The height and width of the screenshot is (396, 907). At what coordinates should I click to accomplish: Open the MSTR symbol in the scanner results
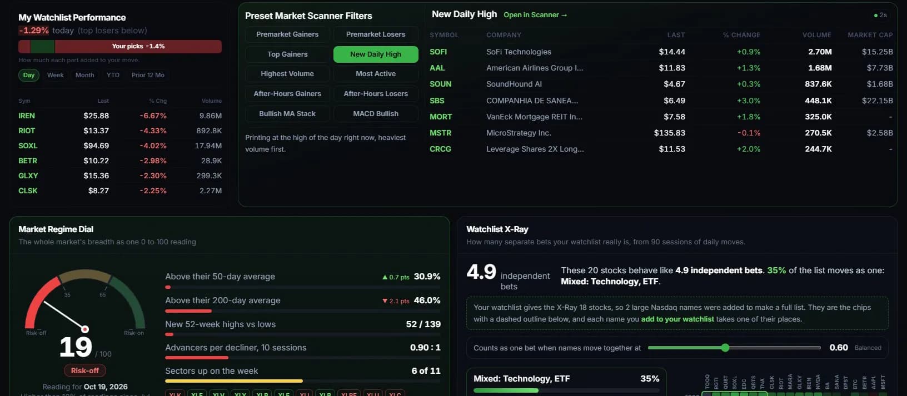click(440, 133)
